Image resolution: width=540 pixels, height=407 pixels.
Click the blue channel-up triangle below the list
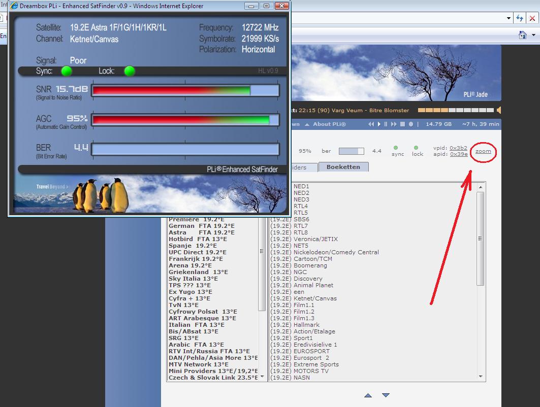click(x=368, y=395)
